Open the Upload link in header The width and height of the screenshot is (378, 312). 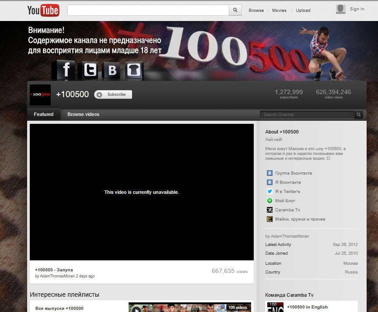[303, 11]
